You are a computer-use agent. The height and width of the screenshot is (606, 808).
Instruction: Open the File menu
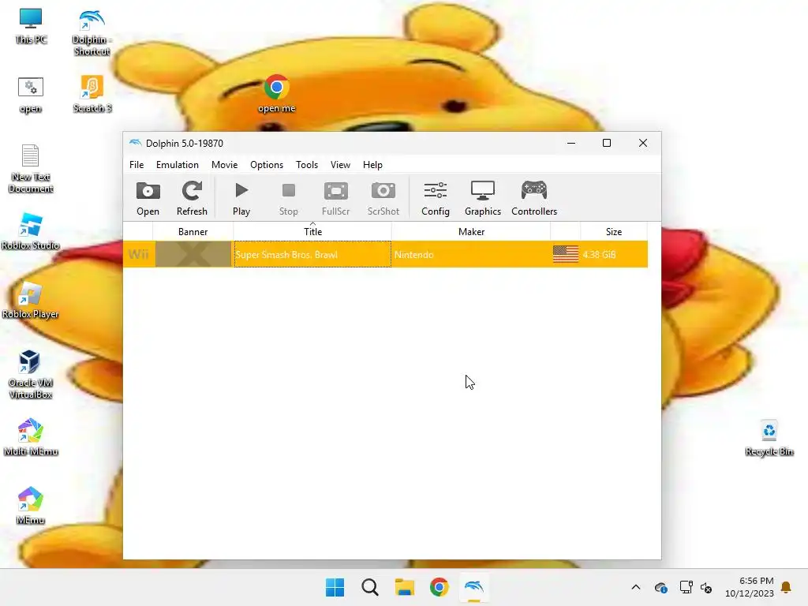137,165
